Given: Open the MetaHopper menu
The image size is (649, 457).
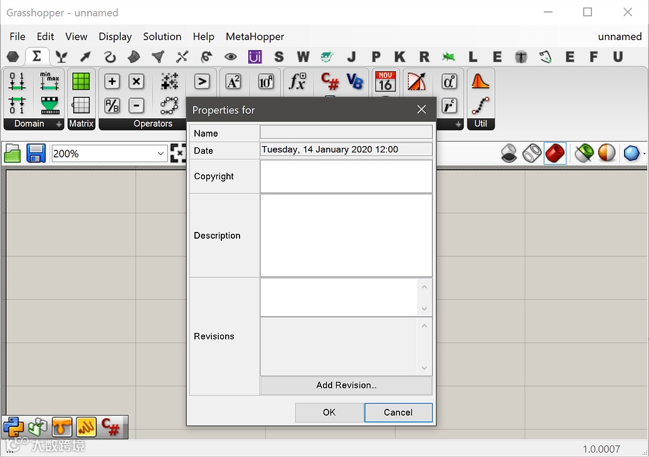Looking at the screenshot, I should pos(255,36).
